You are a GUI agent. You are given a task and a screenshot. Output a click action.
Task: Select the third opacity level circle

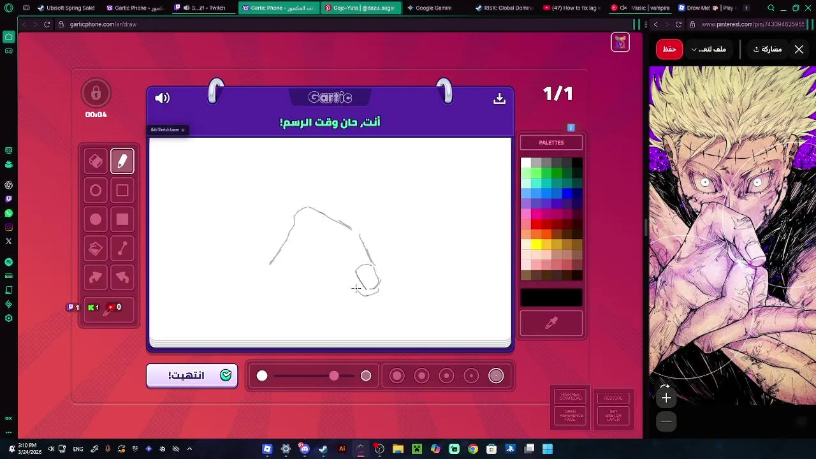click(446, 376)
